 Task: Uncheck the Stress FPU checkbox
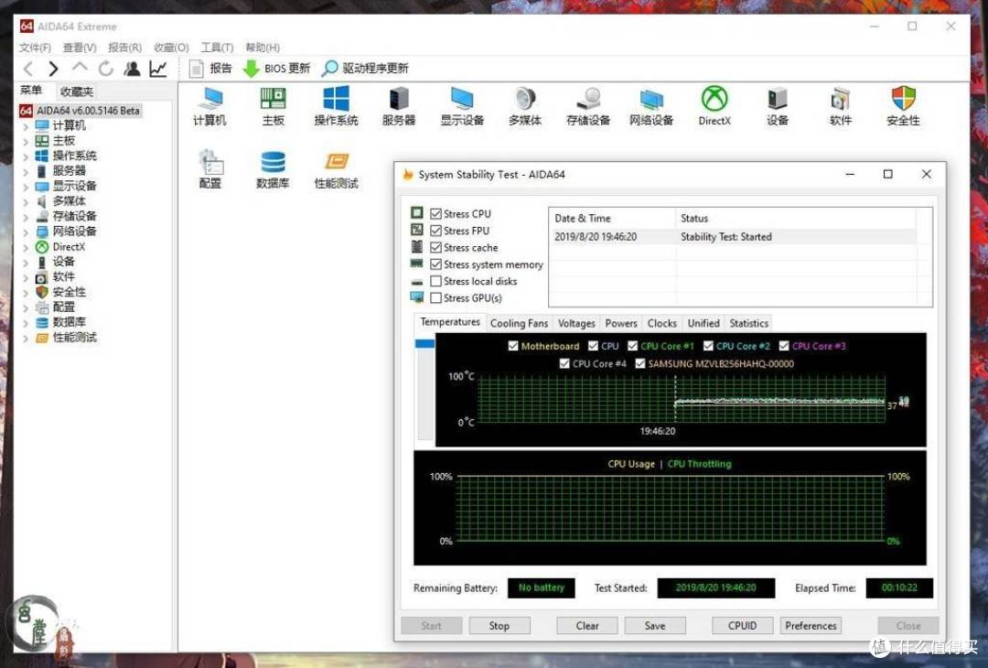(x=435, y=231)
